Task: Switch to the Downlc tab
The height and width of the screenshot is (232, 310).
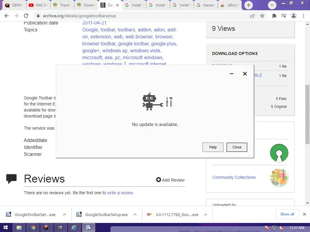Action: [86, 5]
